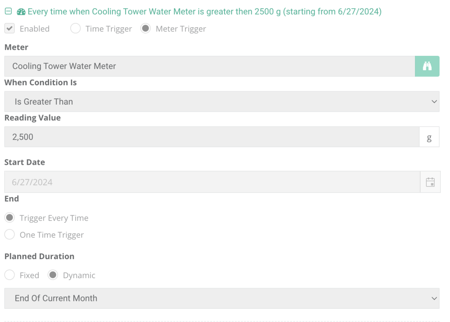Toggle the Enabled checkbox
The height and width of the screenshot is (322, 450).
[x=10, y=29]
